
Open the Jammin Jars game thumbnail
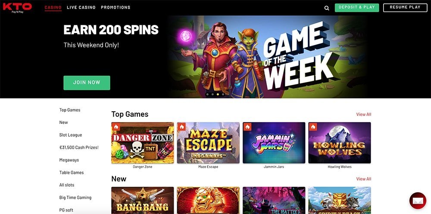pos(274,143)
